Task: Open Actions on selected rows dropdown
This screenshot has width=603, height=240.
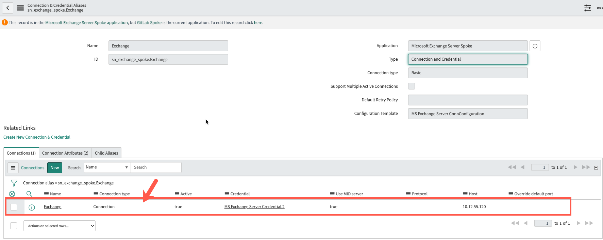Action: point(60,226)
